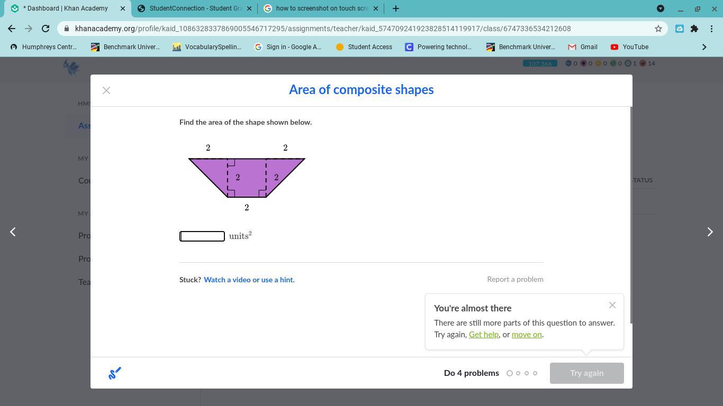This screenshot has height=406, width=723.
Task: Click the Do 4 problems label
Action: pos(472,373)
